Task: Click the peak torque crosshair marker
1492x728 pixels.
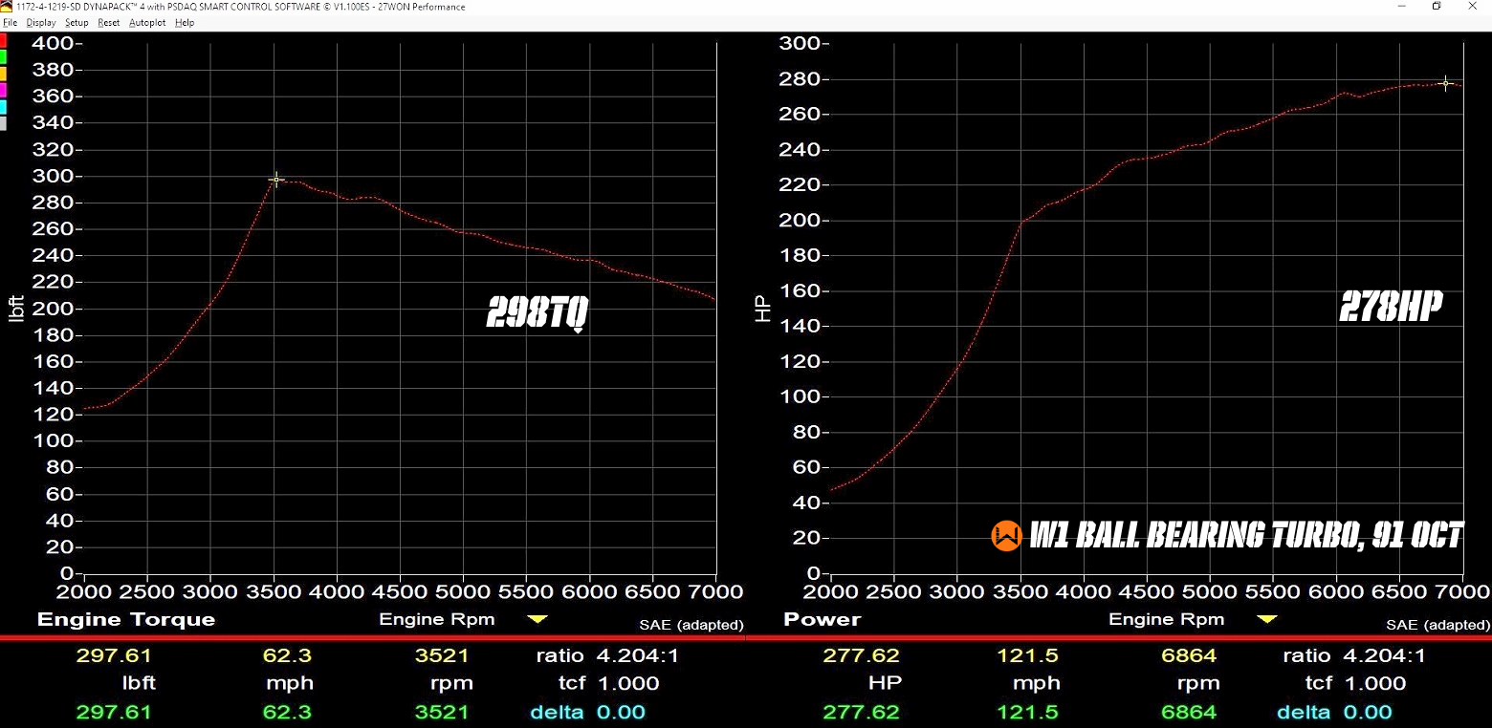Action: [x=276, y=180]
